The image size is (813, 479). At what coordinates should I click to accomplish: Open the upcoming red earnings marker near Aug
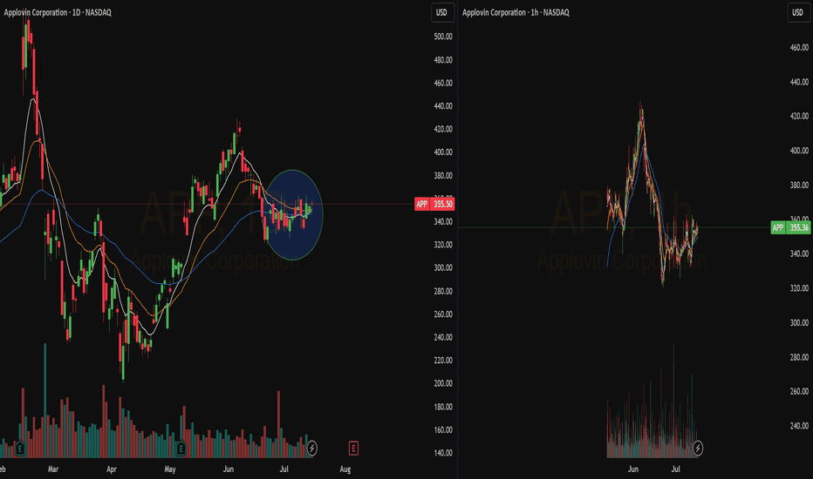click(x=353, y=448)
